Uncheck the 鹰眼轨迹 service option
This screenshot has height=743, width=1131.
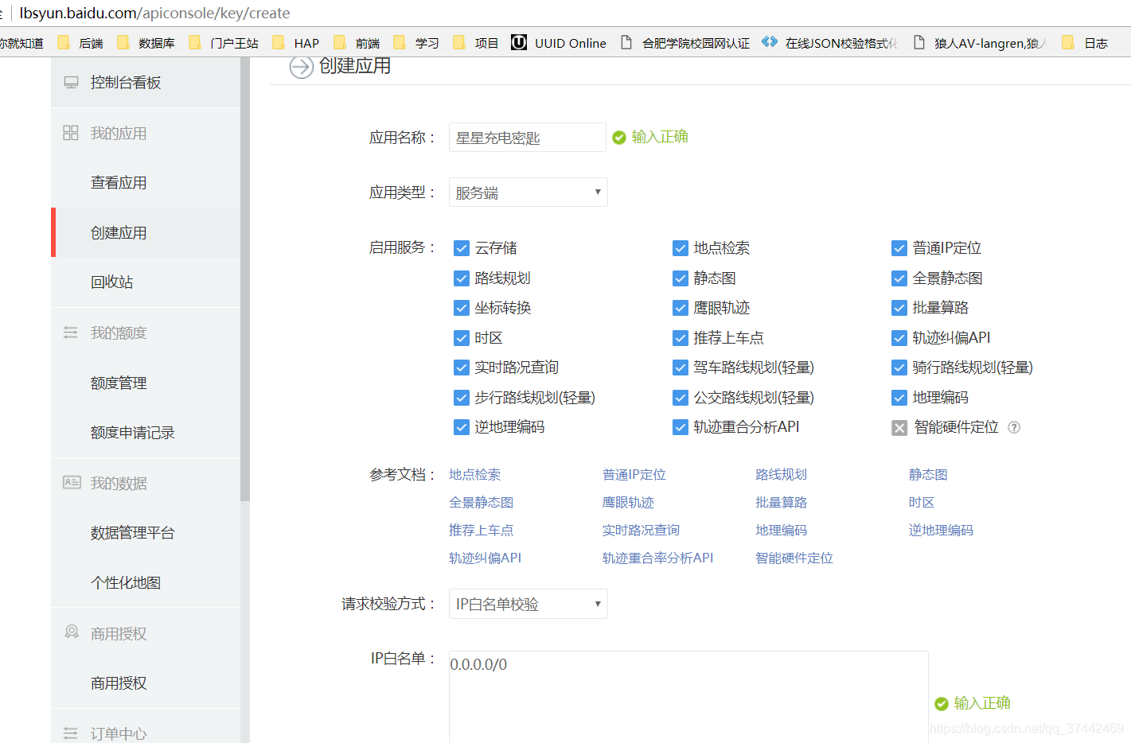pos(681,308)
